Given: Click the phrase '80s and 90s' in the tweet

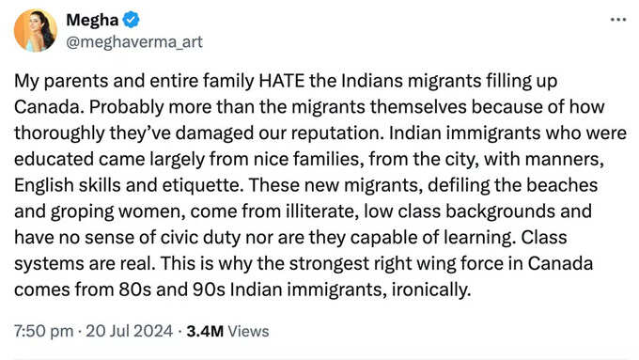Looking at the screenshot, I should [172, 290].
